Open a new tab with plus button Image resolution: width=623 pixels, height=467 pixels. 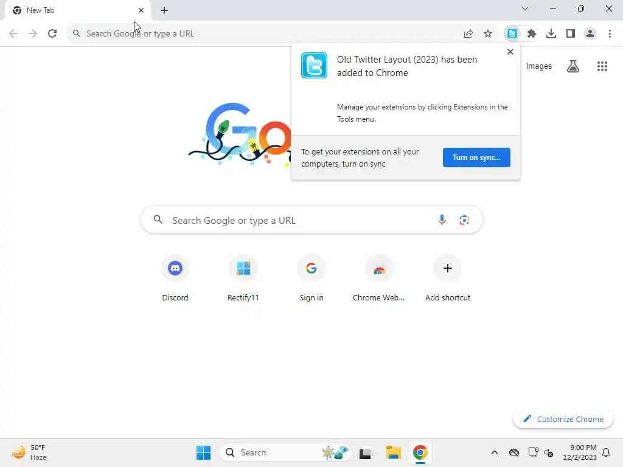pos(164,10)
